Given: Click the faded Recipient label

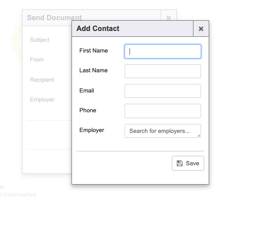Looking at the screenshot, I should pos(42,80).
